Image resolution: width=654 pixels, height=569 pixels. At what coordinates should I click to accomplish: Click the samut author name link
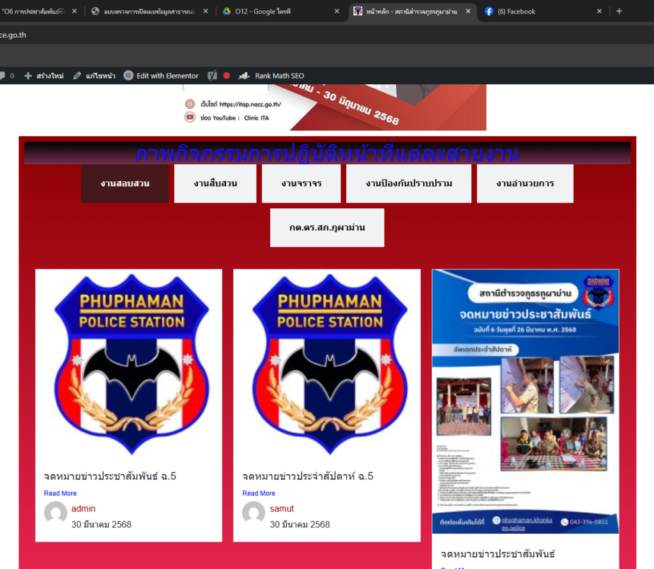282,508
